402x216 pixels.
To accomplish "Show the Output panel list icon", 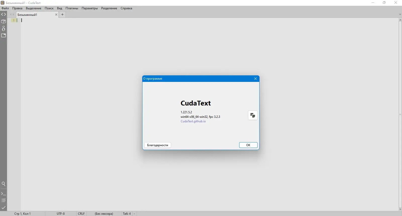I will pyautogui.click(x=4, y=200).
